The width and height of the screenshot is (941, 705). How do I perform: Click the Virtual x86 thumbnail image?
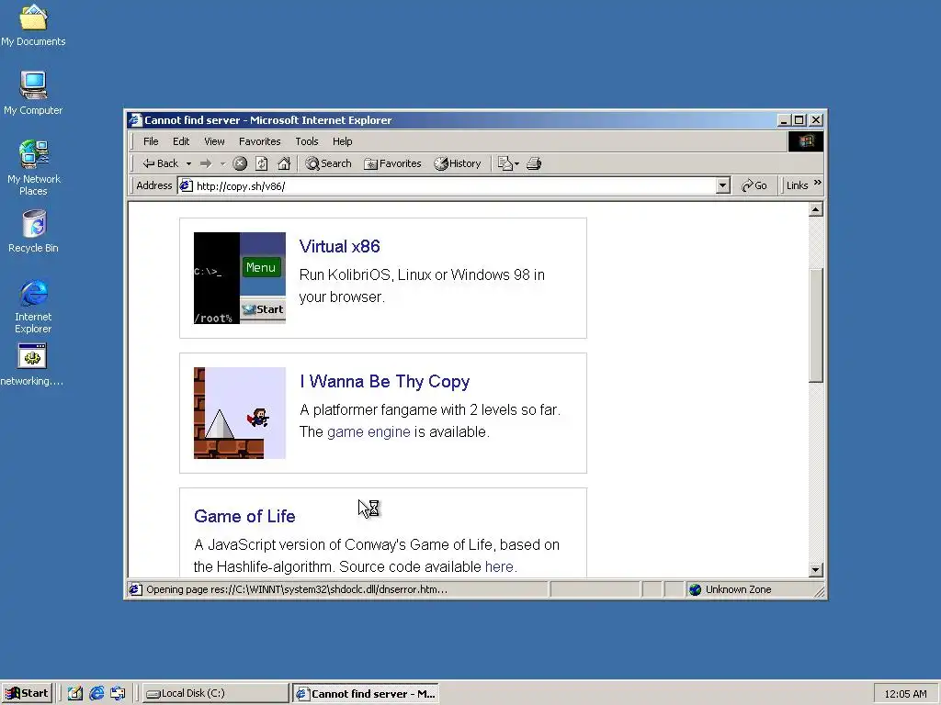[240, 278]
